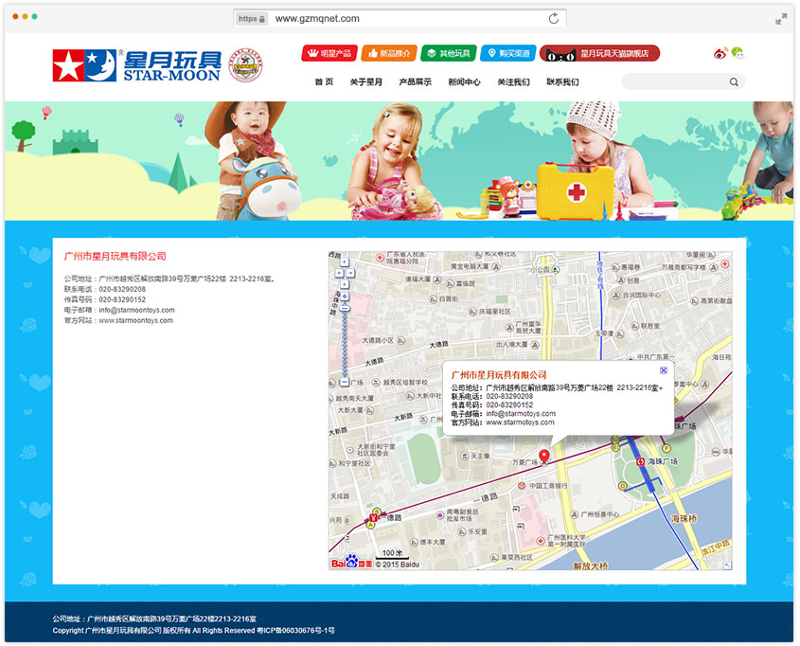
Task: Click the metro exit F marker
Action: pyautogui.click(x=666, y=448)
